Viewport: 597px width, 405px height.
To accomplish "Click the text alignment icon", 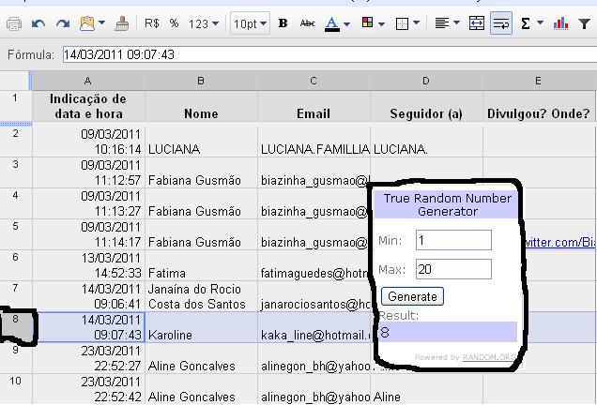I will (442, 23).
